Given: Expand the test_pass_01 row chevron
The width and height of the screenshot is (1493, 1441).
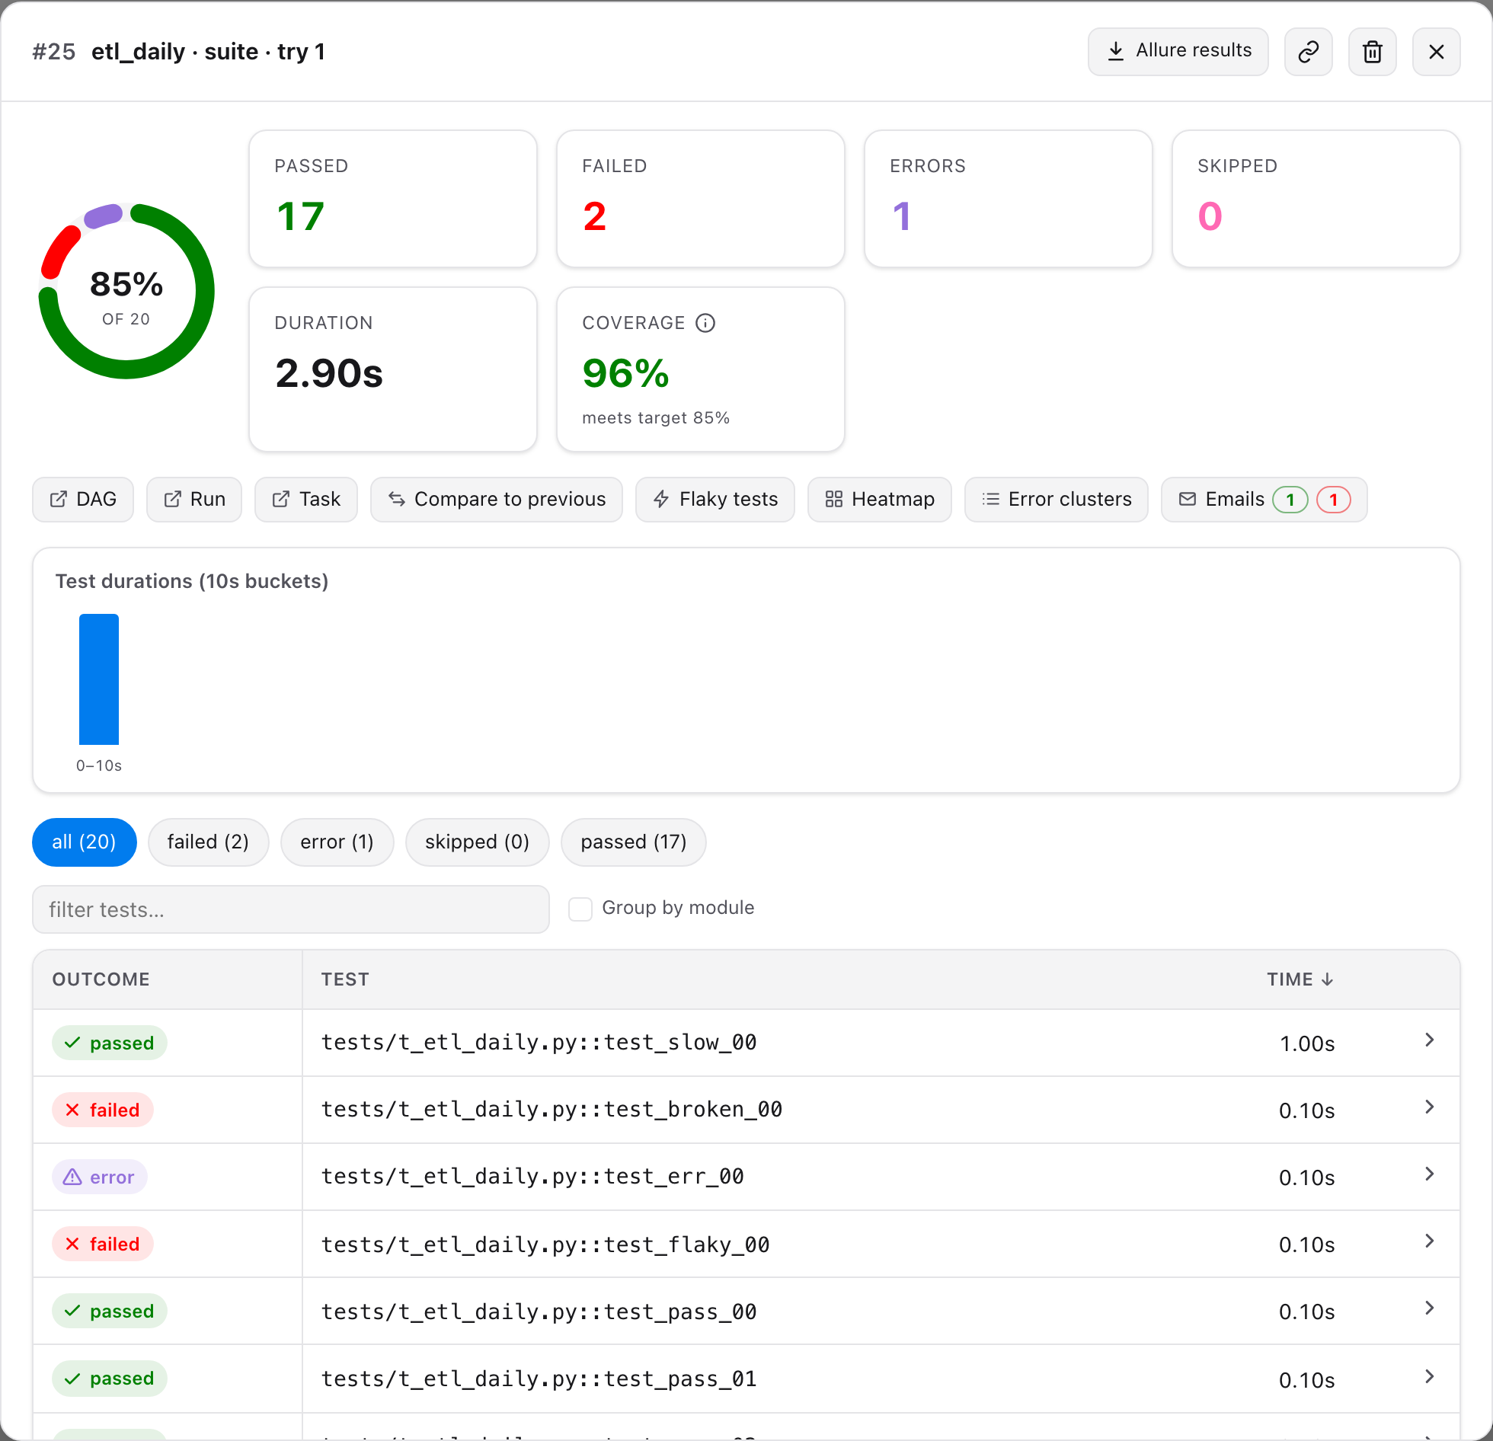Looking at the screenshot, I should 1429,1377.
